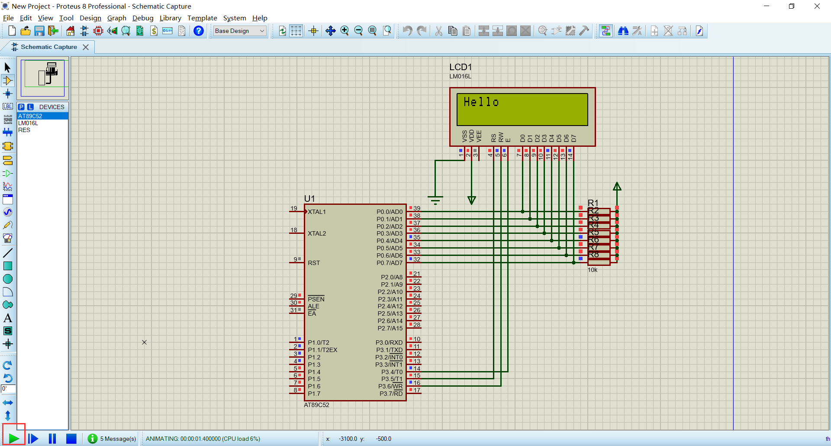Click P pick devices button
Viewport: 831px width, 446px height.
point(22,107)
